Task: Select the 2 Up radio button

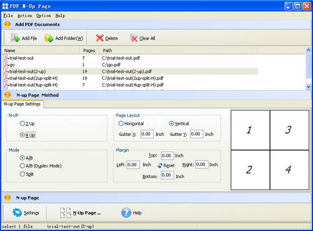Action: click(x=22, y=124)
